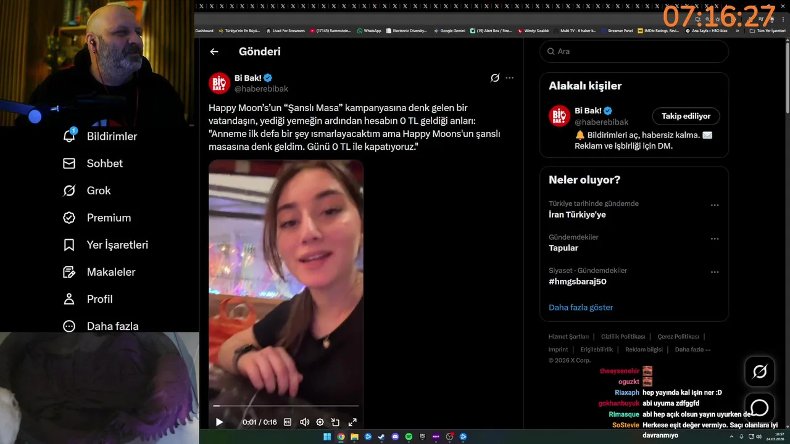
Task: Open the floating Grok button
Action: pos(760,371)
